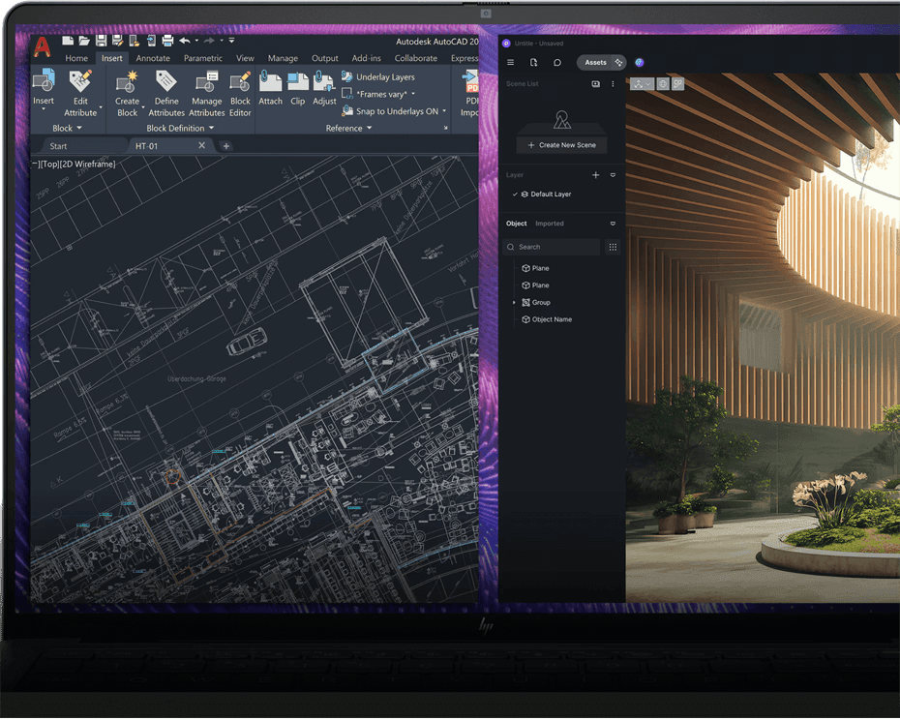Image resolution: width=900 pixels, height=720 pixels.
Task: Click the Assets button
Action: [595, 62]
